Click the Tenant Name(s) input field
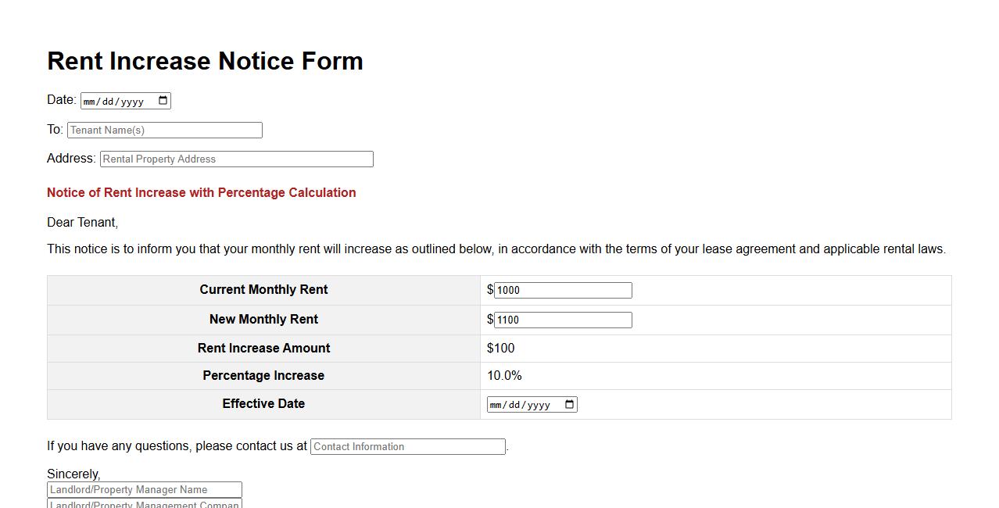Viewport: 999px width, 508px height. point(164,130)
